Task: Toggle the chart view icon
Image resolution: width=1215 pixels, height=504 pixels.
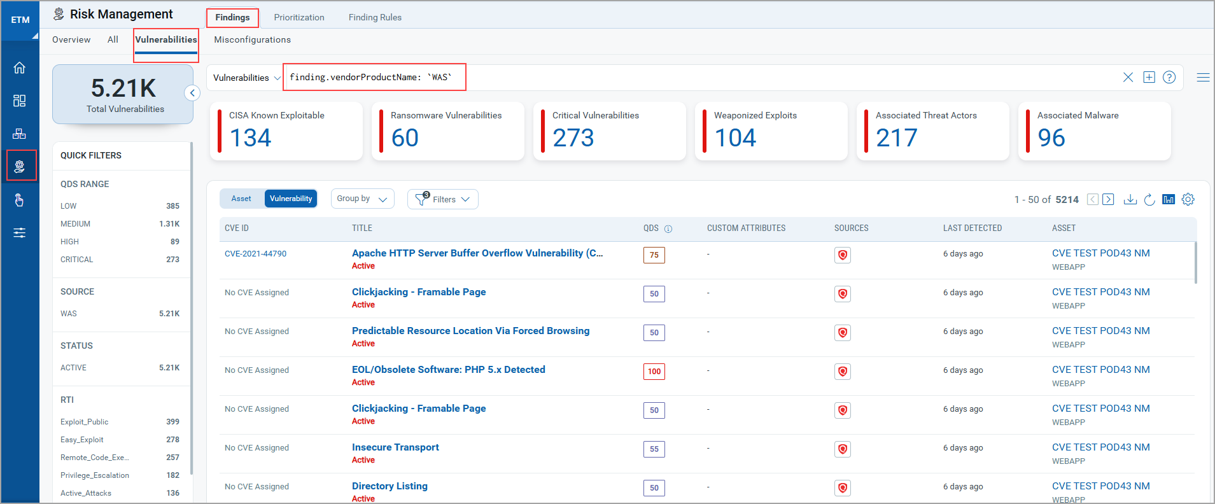Action: (x=1169, y=199)
